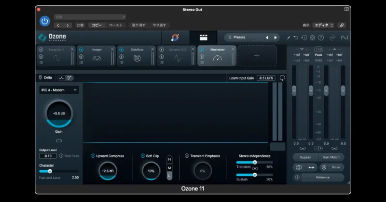Click the 比較 compare button
The width and height of the screenshot is (386, 202).
[x=81, y=25]
